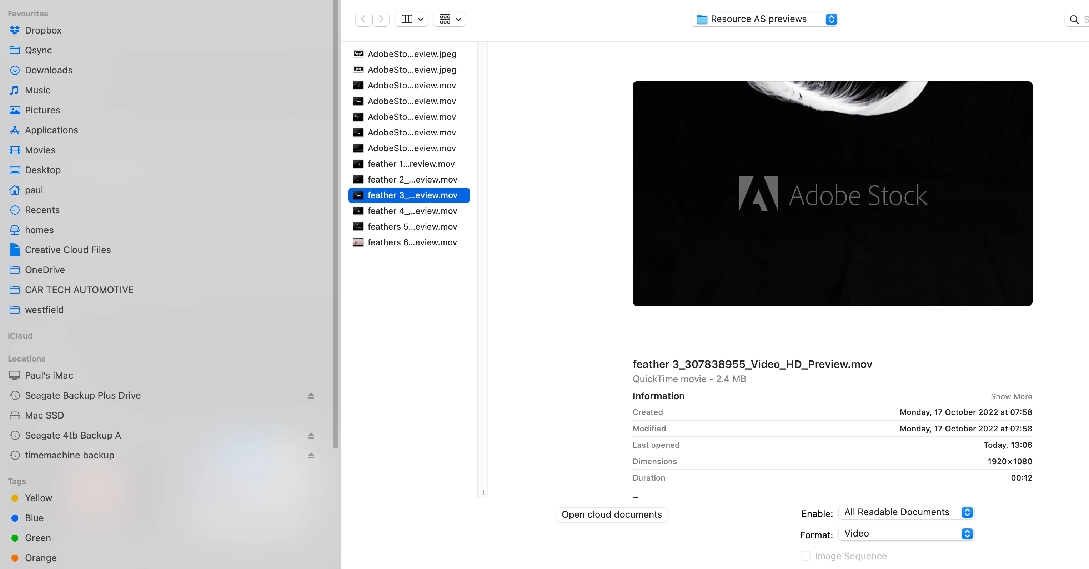Image resolution: width=1089 pixels, height=569 pixels.
Task: Open the Downloads sidebar folder
Action: [x=48, y=70]
